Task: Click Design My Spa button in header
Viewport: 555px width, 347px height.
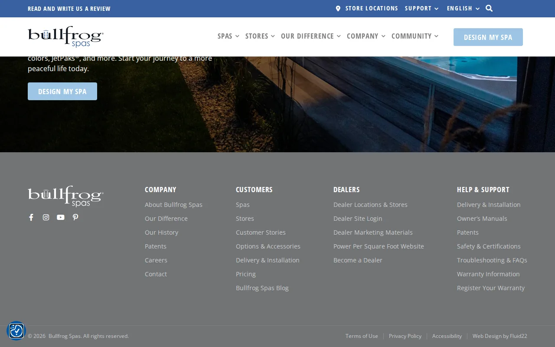Action: tap(488, 37)
